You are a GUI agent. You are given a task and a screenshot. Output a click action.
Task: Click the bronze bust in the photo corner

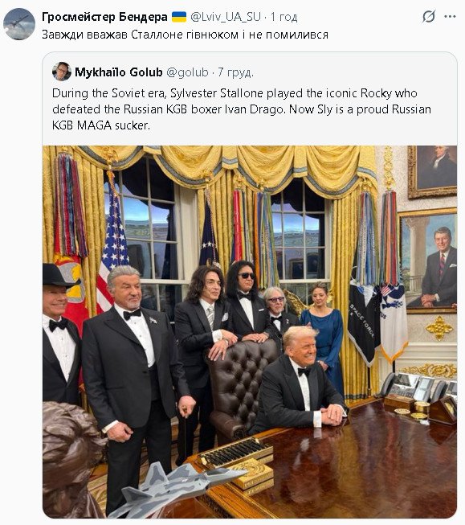pos(72,460)
